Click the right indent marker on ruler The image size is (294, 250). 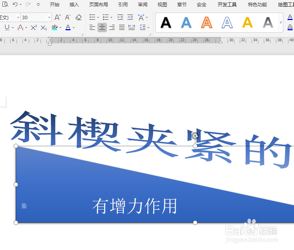click(220, 41)
